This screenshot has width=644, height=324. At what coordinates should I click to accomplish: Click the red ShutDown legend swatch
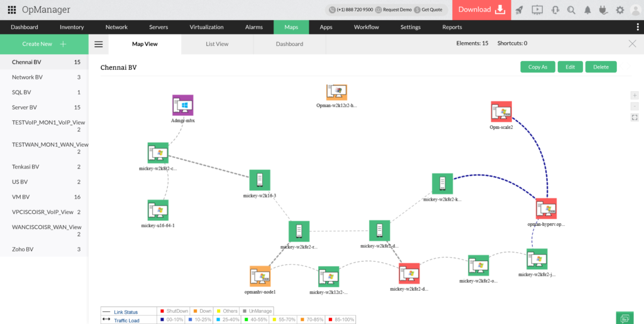pos(162,311)
